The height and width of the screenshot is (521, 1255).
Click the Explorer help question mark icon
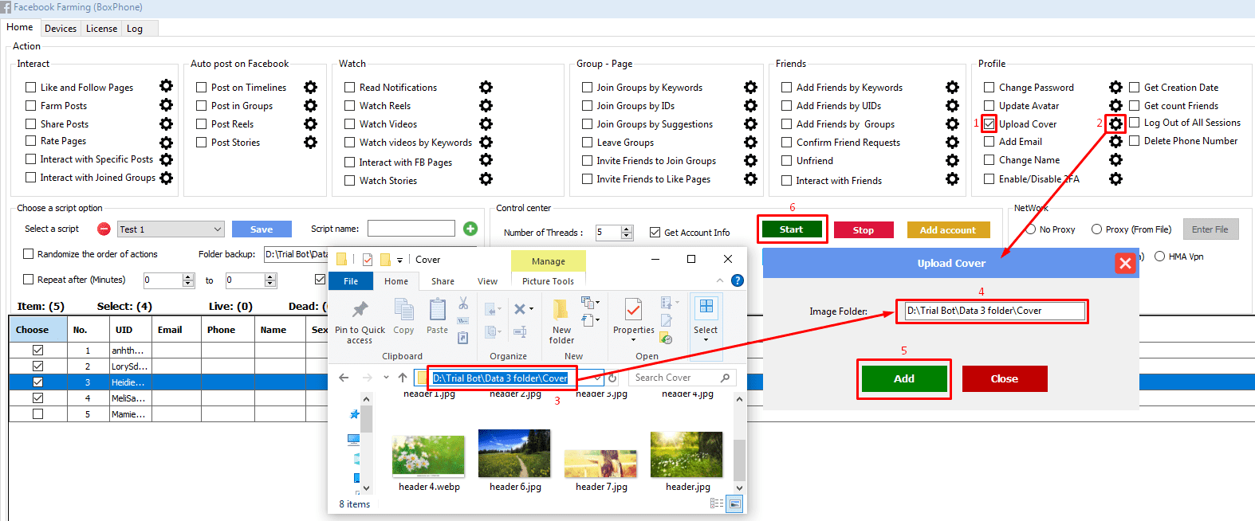click(x=738, y=280)
